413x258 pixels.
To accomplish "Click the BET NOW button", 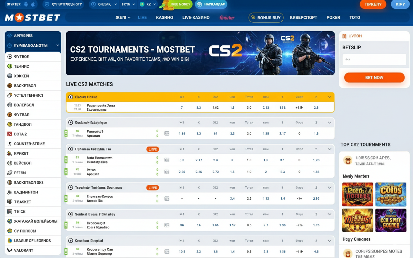I will coord(374,77).
